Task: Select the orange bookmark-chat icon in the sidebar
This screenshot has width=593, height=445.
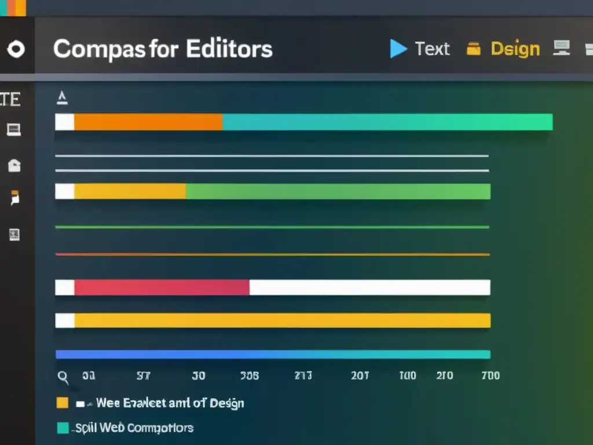Action: tap(14, 197)
